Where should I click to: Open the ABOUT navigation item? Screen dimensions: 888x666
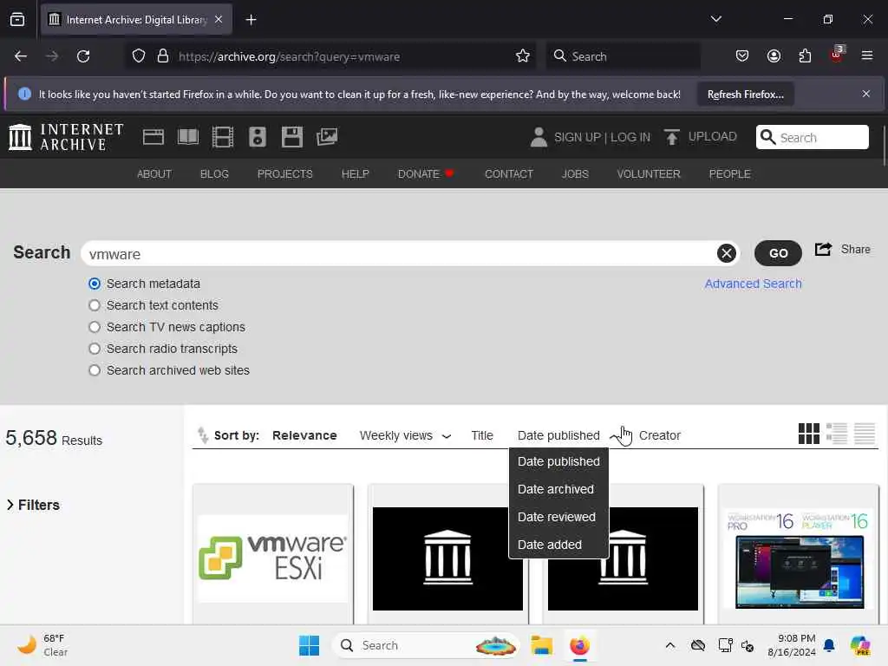click(154, 173)
